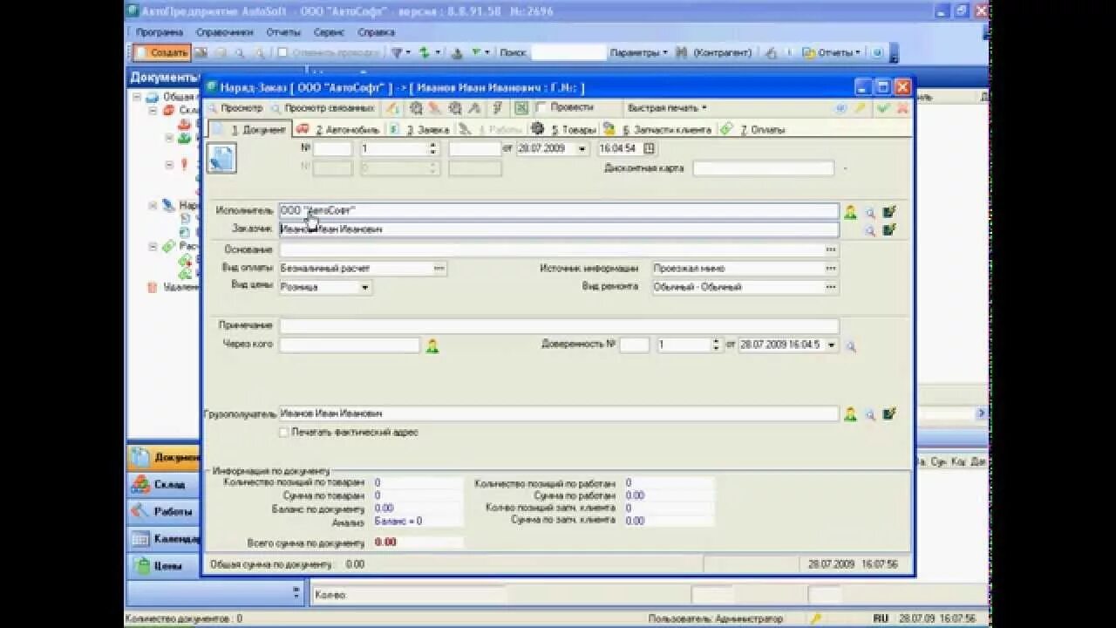Open the Склад section in the left panel

click(x=164, y=484)
